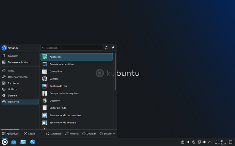235x146 pixels.
Task: Open Editor de Texto
Action: point(77,108)
